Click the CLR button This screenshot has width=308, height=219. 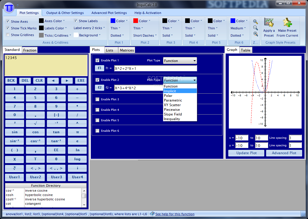(x=39, y=81)
